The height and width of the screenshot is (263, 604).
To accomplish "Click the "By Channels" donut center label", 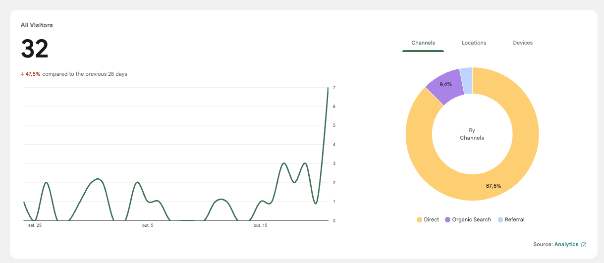I will pyautogui.click(x=472, y=134).
